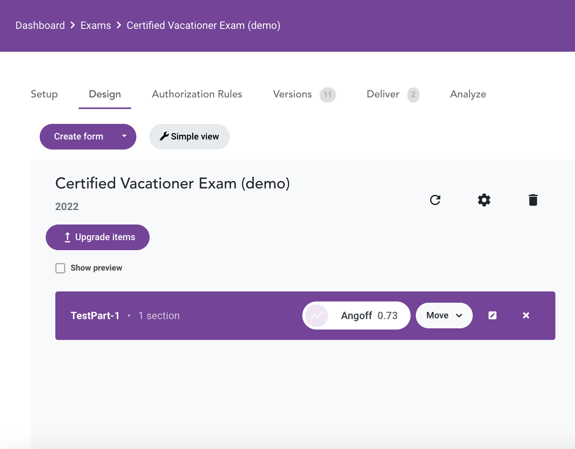The width and height of the screenshot is (575, 449).
Task: Click the Angoff chart icon circle
Action: coord(317,316)
